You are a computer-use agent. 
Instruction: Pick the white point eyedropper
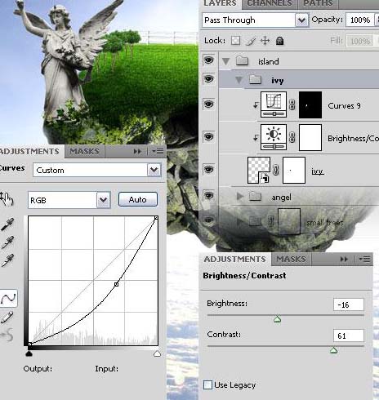click(x=7, y=260)
